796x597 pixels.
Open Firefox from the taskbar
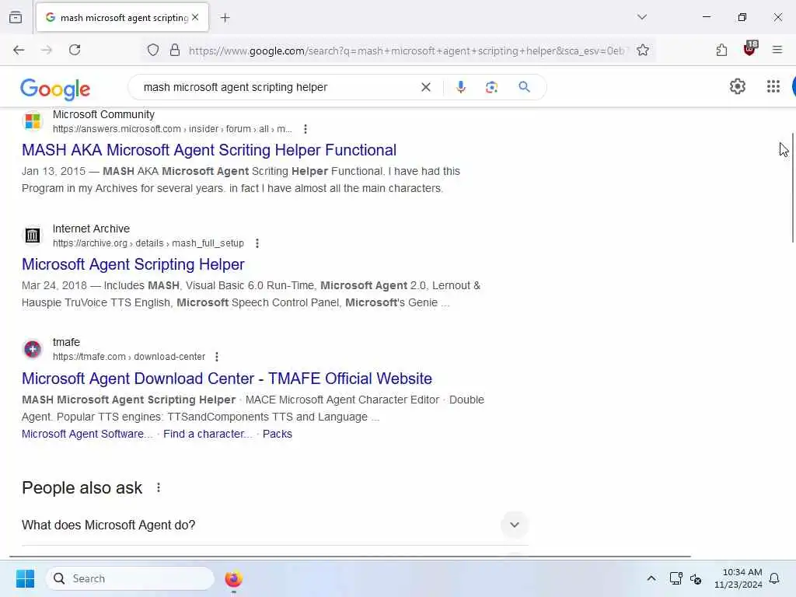[x=233, y=578]
